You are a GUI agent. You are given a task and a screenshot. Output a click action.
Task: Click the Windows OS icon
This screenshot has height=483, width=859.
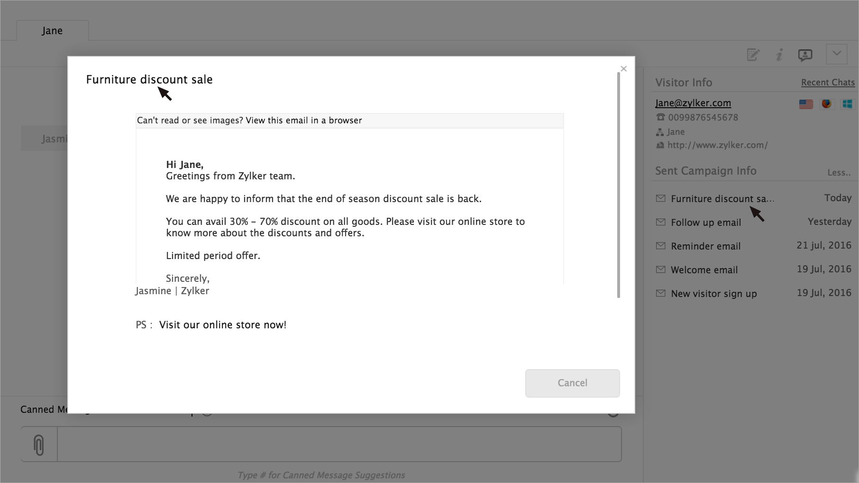click(x=847, y=103)
